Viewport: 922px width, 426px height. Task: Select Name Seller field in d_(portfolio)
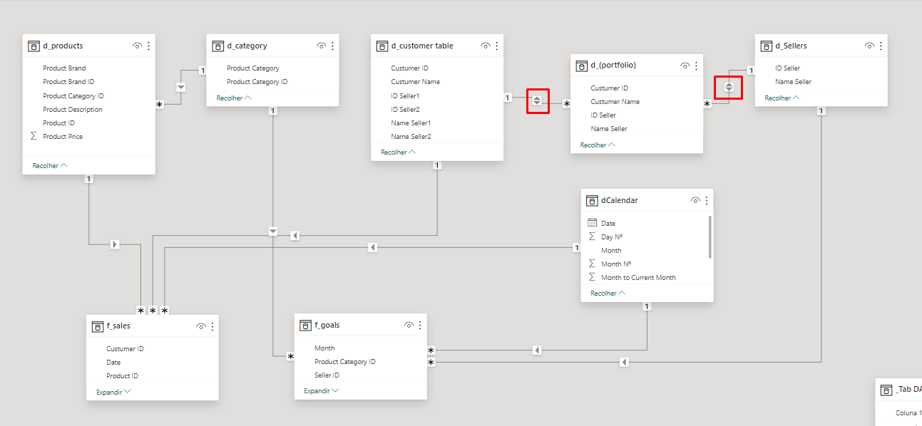coord(609,129)
